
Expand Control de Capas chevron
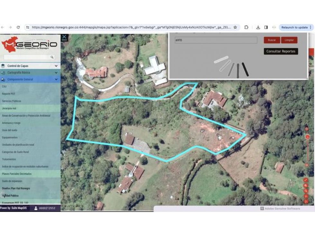pyautogui.click(x=56, y=66)
